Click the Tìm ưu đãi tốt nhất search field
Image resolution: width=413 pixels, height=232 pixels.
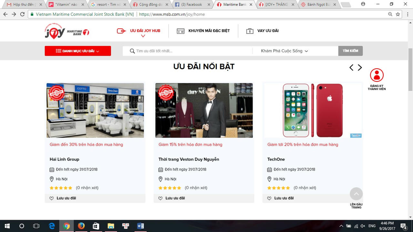(190, 51)
